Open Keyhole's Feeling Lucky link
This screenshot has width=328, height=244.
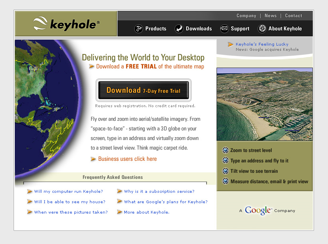(x=262, y=44)
